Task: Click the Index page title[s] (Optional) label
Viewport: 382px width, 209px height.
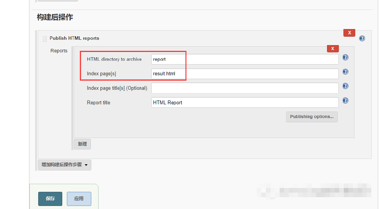Action: tap(117, 88)
